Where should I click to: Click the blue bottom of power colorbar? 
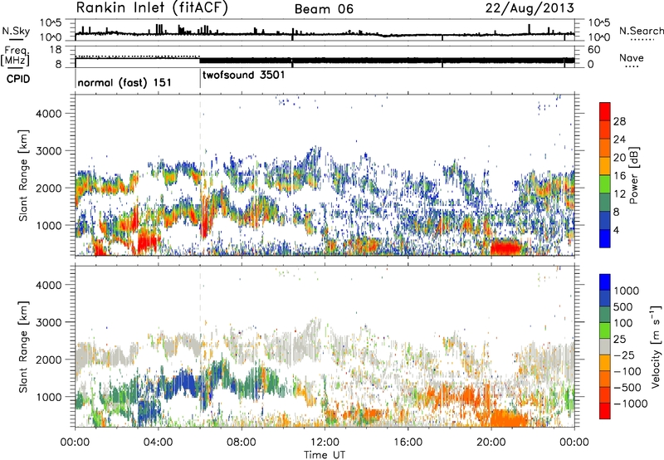(x=605, y=238)
